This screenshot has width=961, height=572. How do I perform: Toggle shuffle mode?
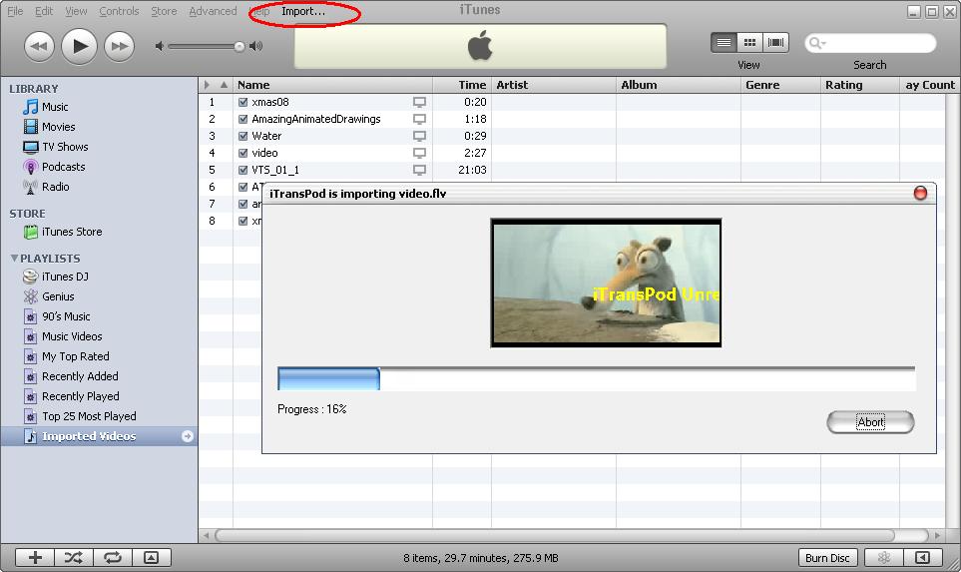click(74, 557)
